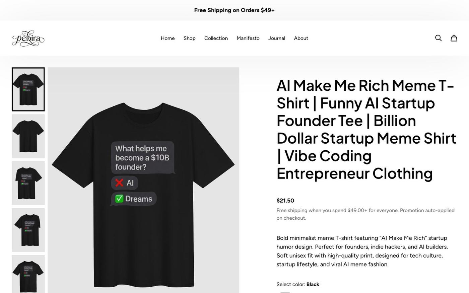Open the search icon in header

(438, 38)
